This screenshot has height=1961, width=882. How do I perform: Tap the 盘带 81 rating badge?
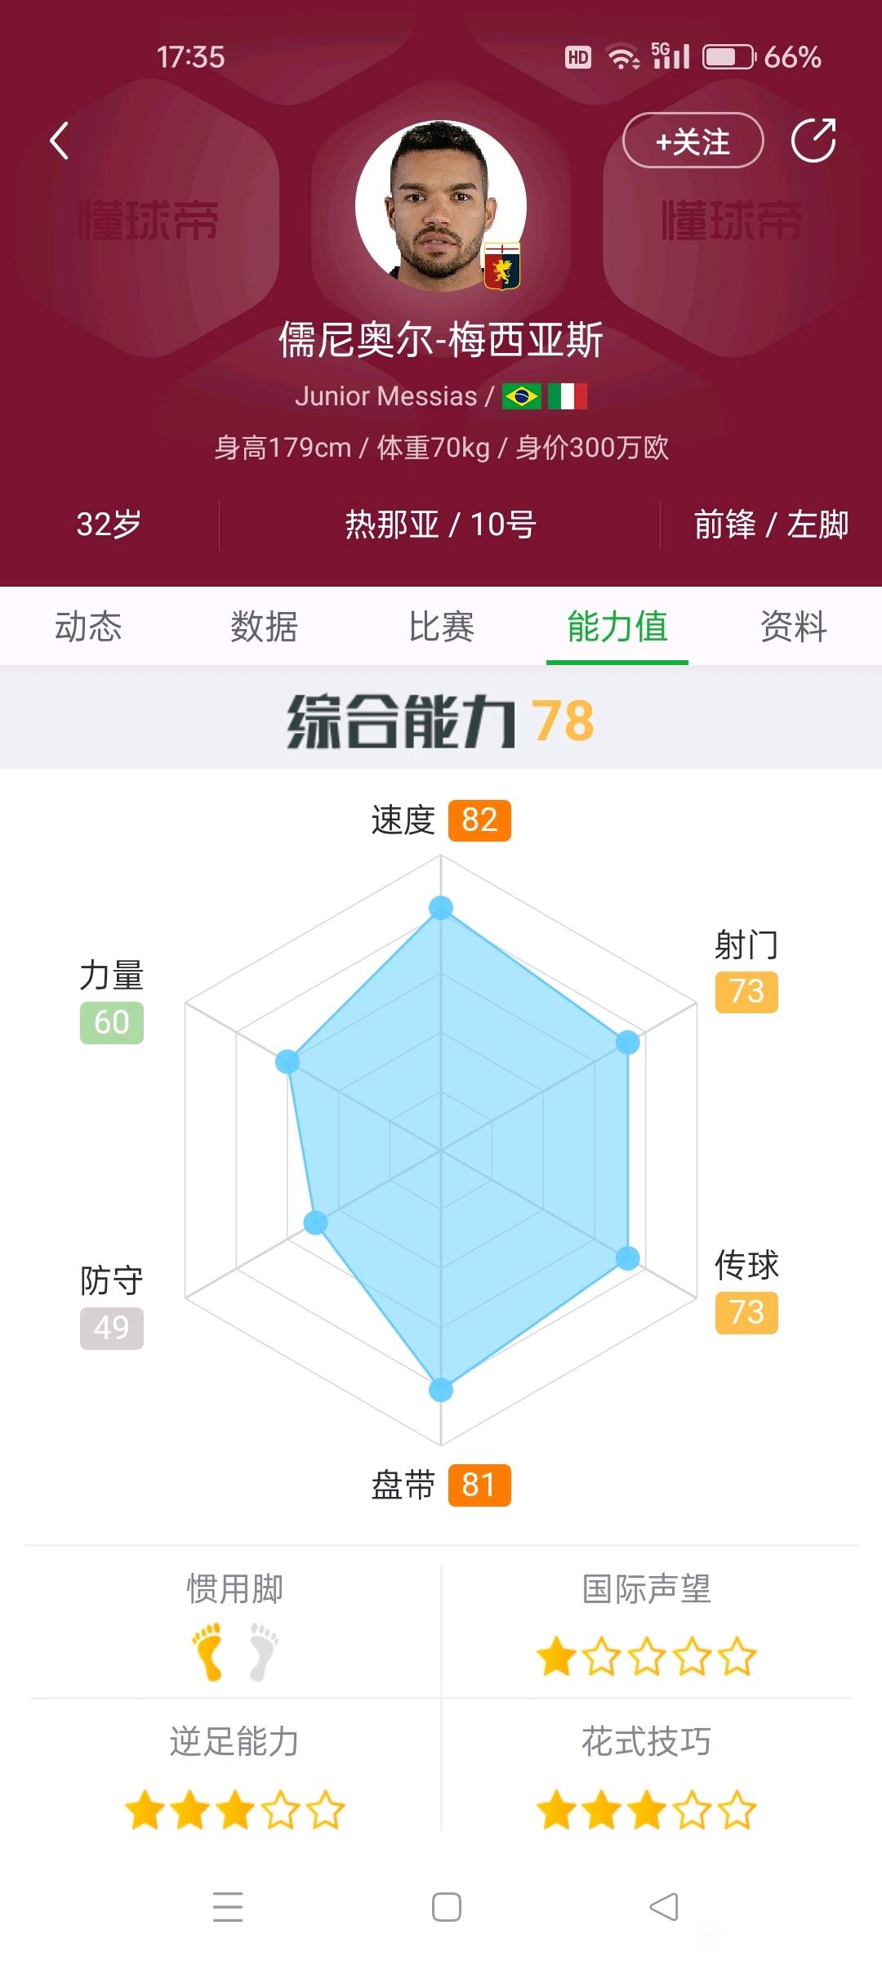click(x=479, y=1485)
